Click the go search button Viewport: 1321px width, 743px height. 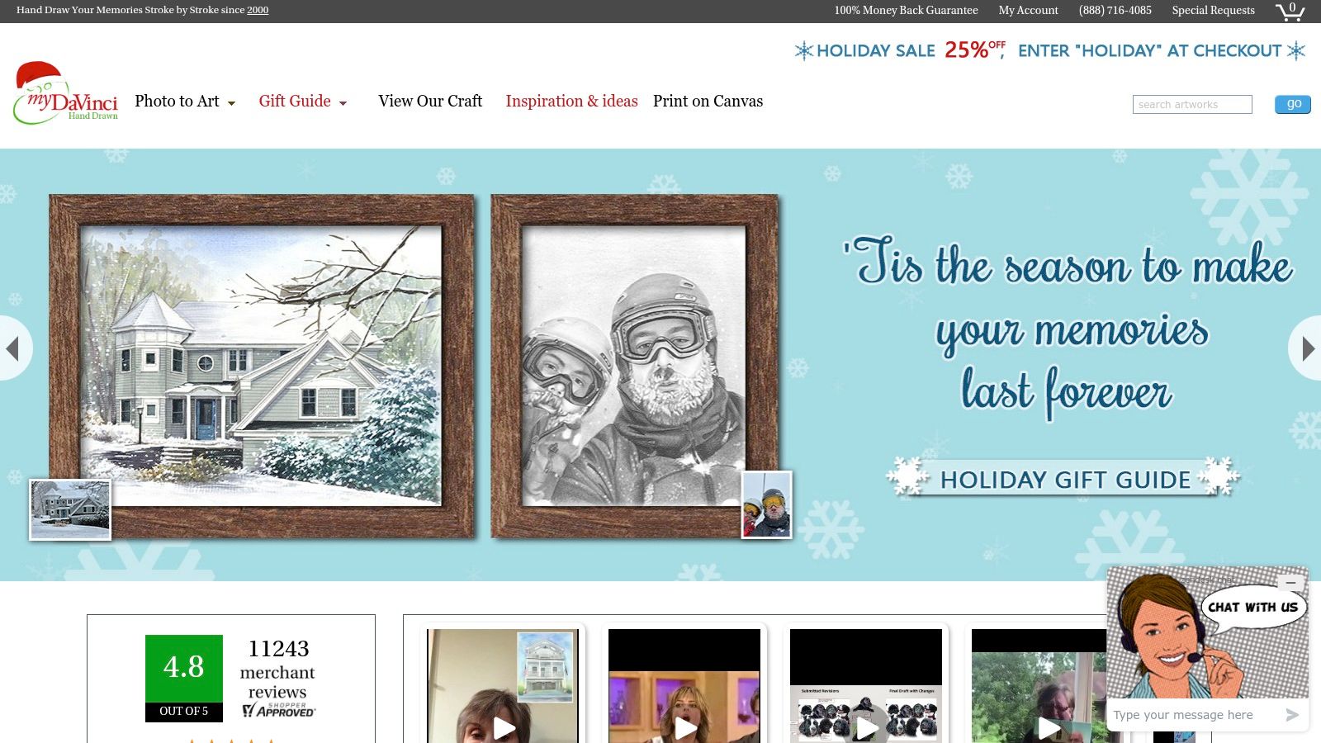tap(1292, 104)
